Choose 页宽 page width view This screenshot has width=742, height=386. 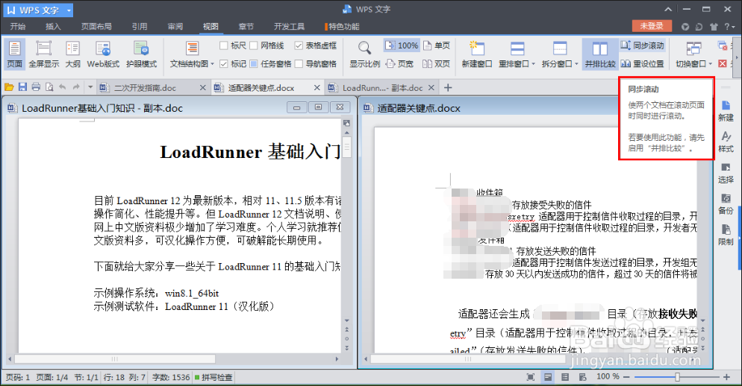400,63
